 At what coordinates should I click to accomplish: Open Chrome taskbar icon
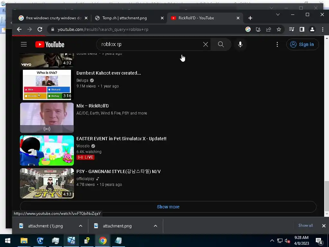coord(102,241)
